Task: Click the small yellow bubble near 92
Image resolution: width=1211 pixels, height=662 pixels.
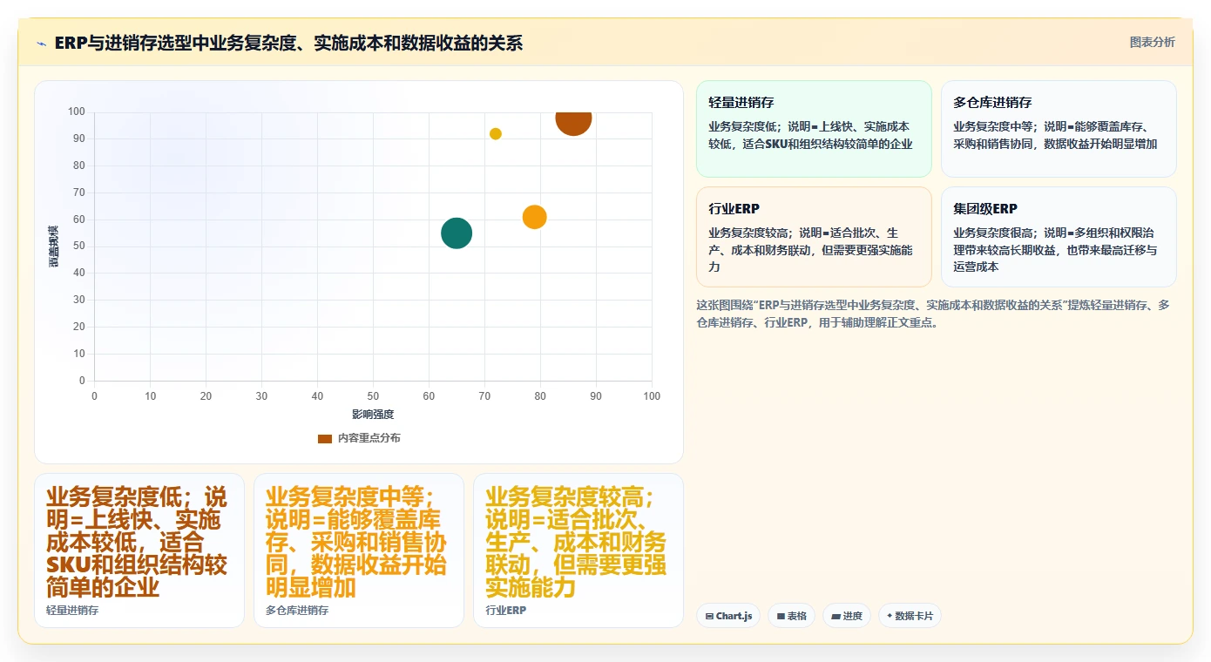Action: pyautogui.click(x=496, y=133)
